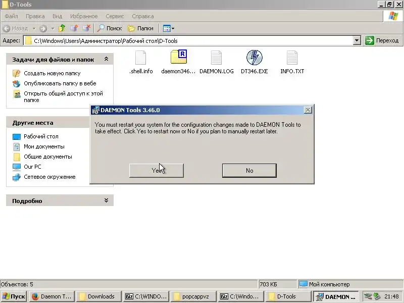Open the Views mode dropdown
This screenshot has height=303, width=404.
pyautogui.click(x=169, y=28)
